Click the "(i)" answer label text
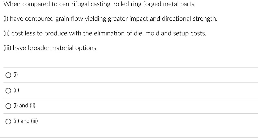258x138 pixels. point(15,75)
